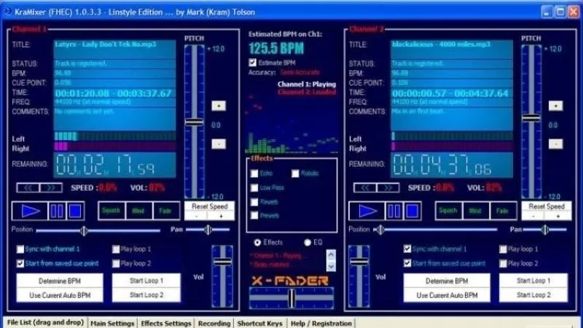Enable Play loop 1 on Channel 2
The image size is (583, 328).
pos(503,249)
